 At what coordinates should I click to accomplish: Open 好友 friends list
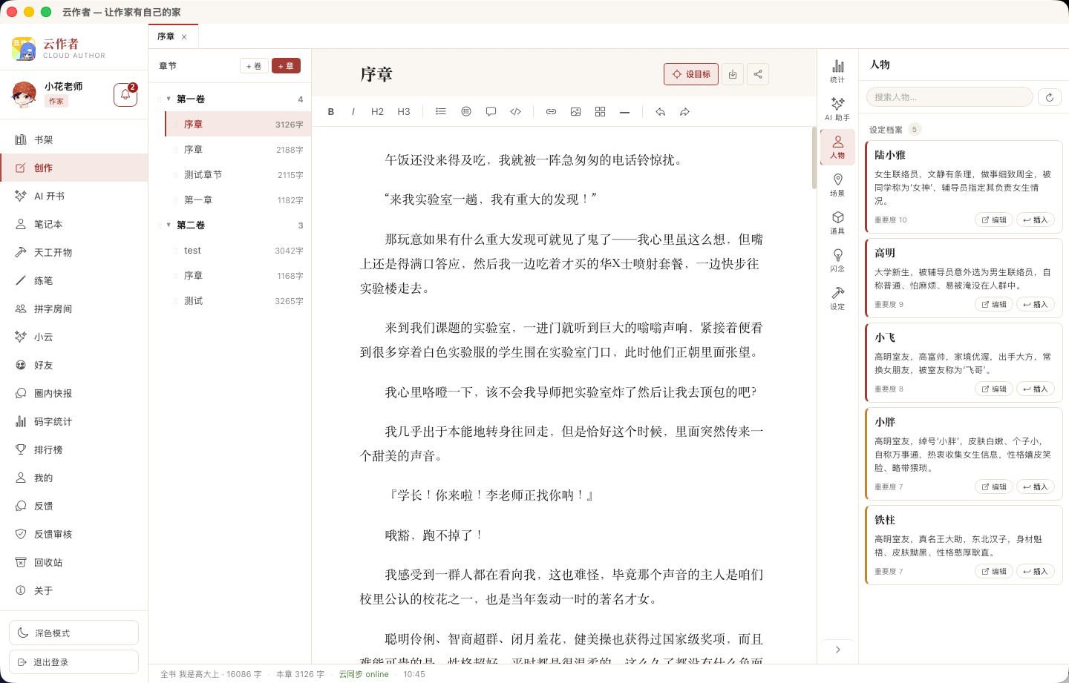click(x=74, y=365)
